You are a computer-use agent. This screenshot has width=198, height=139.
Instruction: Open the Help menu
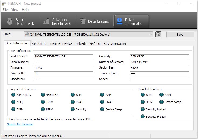(x=25, y=10)
